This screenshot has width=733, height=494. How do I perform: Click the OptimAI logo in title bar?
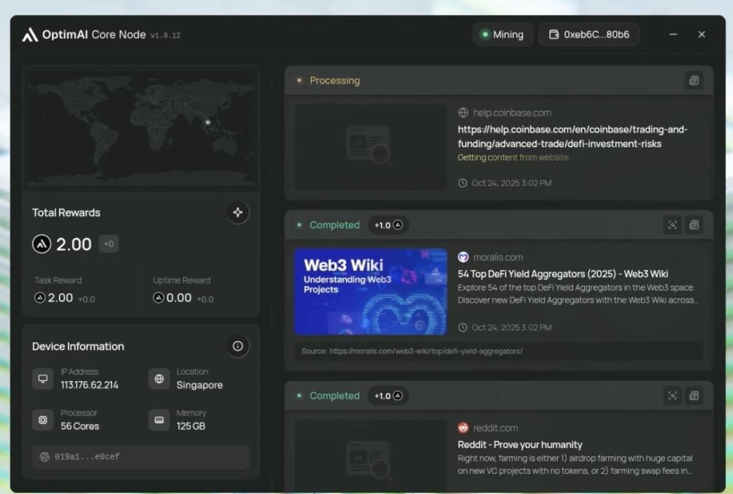tap(30, 35)
